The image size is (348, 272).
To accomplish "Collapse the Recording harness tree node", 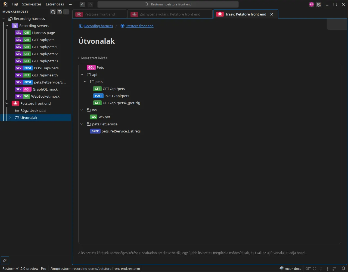I will click(4, 18).
